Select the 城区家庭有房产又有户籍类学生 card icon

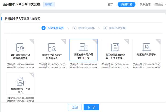click(20, 47)
